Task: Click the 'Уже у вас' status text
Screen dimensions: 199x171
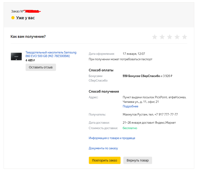Action: point(25,18)
